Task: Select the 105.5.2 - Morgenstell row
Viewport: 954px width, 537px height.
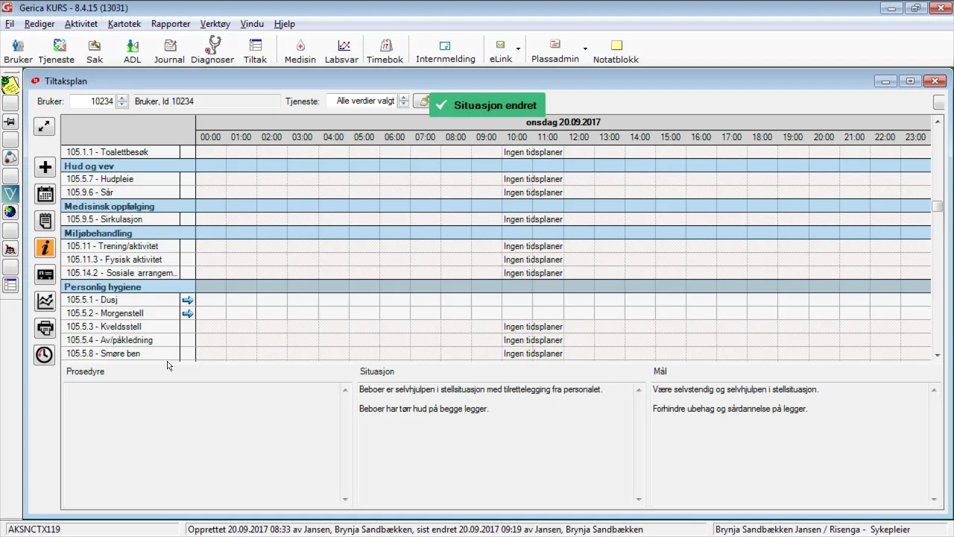Action: coord(104,313)
